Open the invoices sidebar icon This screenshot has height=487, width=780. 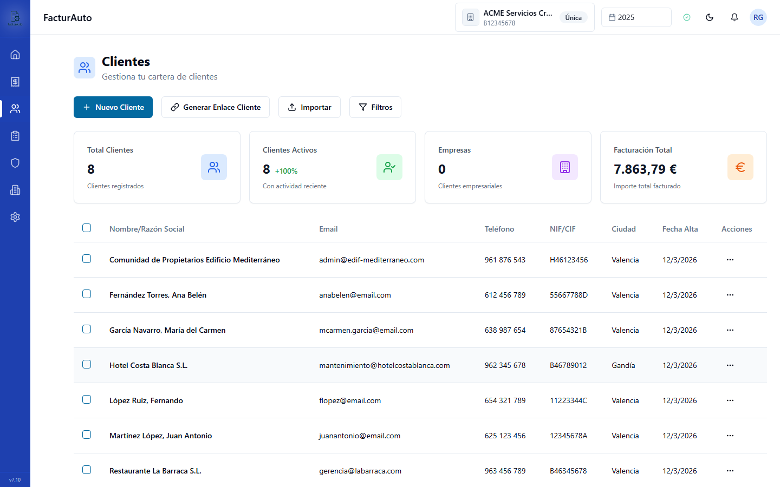15,82
